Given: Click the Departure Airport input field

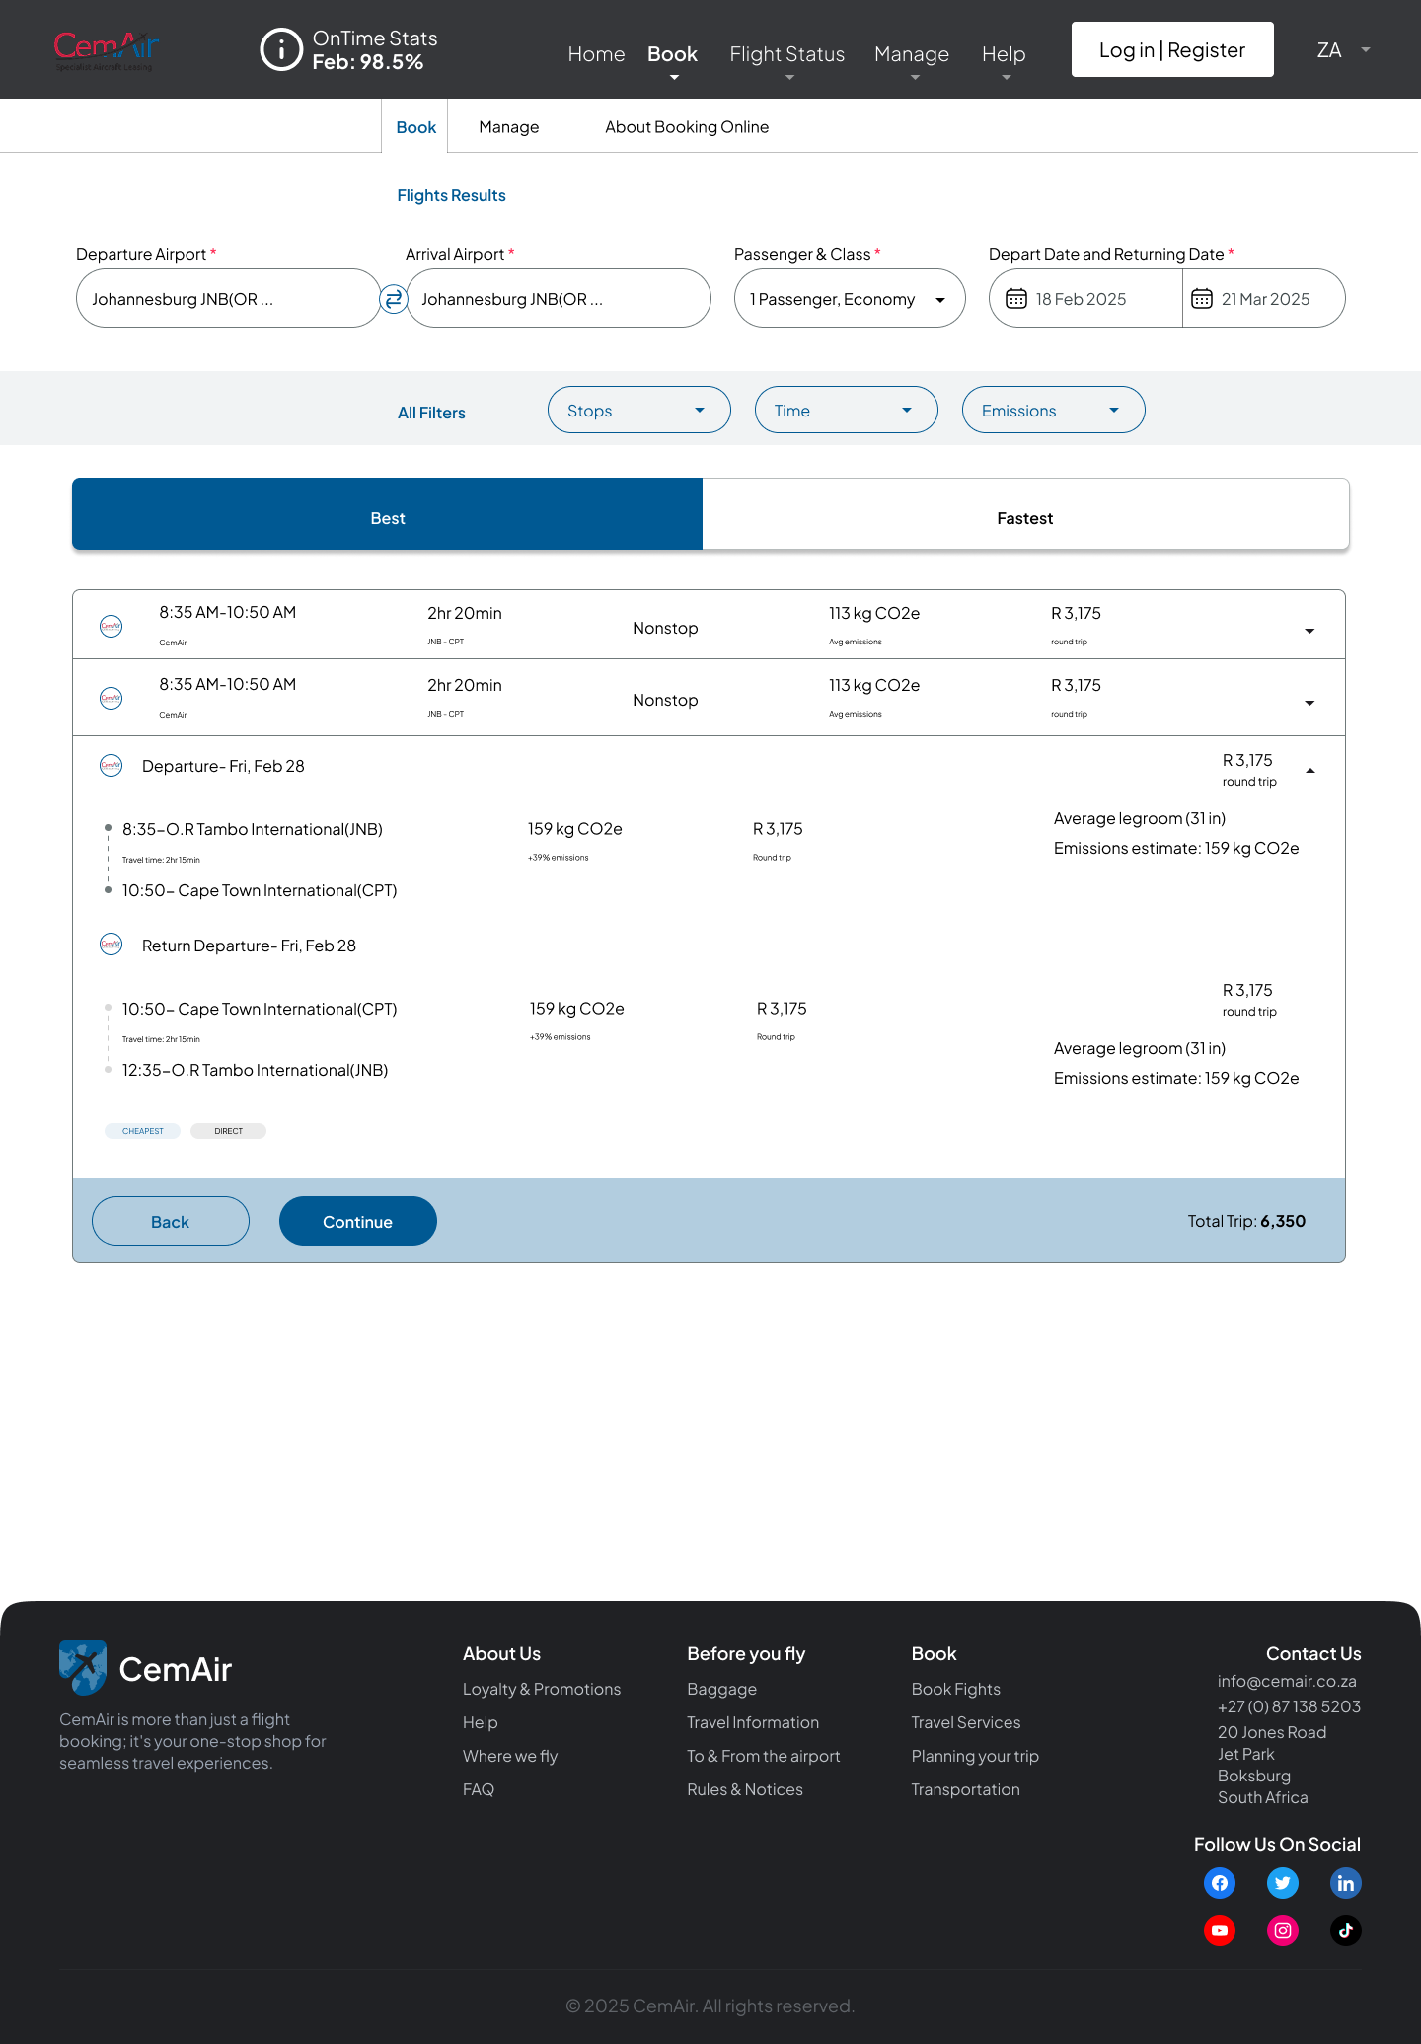Looking at the screenshot, I should pos(227,299).
